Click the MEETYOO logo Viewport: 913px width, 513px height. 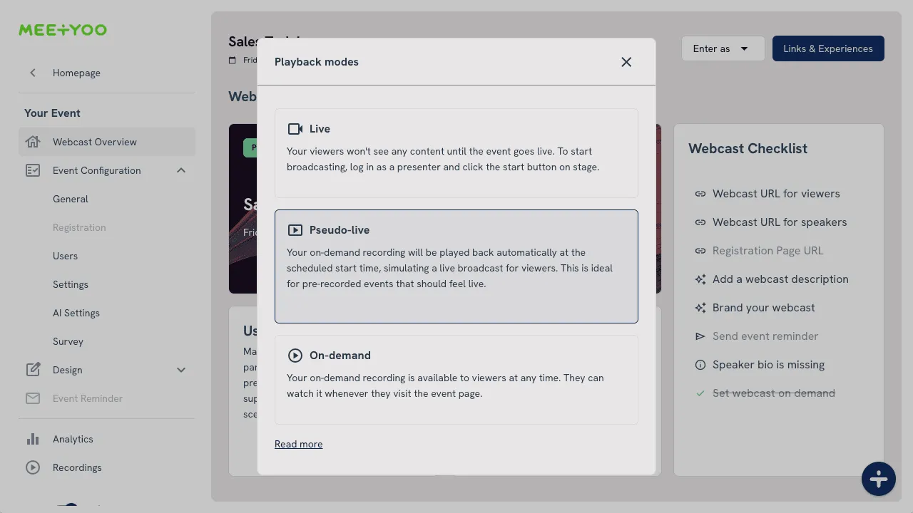click(x=63, y=30)
